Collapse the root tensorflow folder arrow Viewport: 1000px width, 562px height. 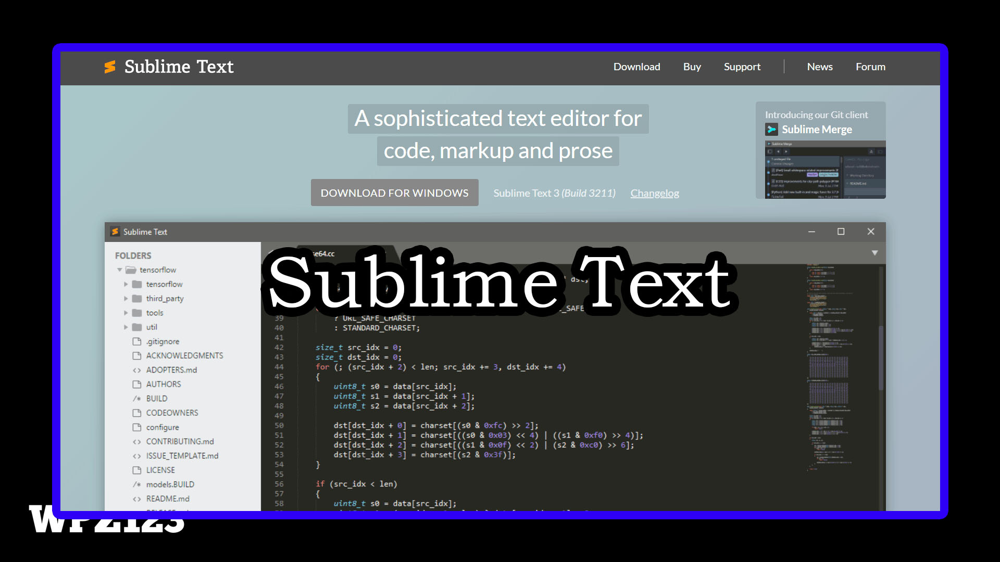[x=119, y=270]
